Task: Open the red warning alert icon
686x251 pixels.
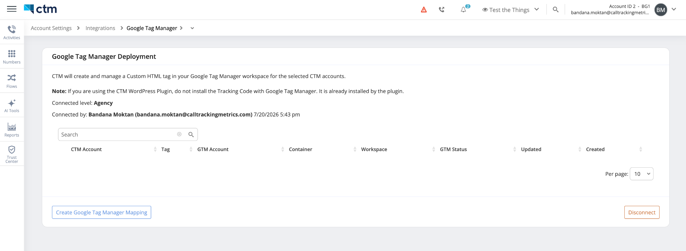Action: (424, 10)
